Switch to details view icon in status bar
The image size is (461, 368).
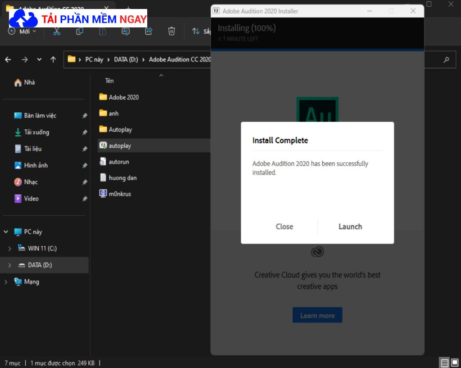pyautogui.click(x=444, y=363)
